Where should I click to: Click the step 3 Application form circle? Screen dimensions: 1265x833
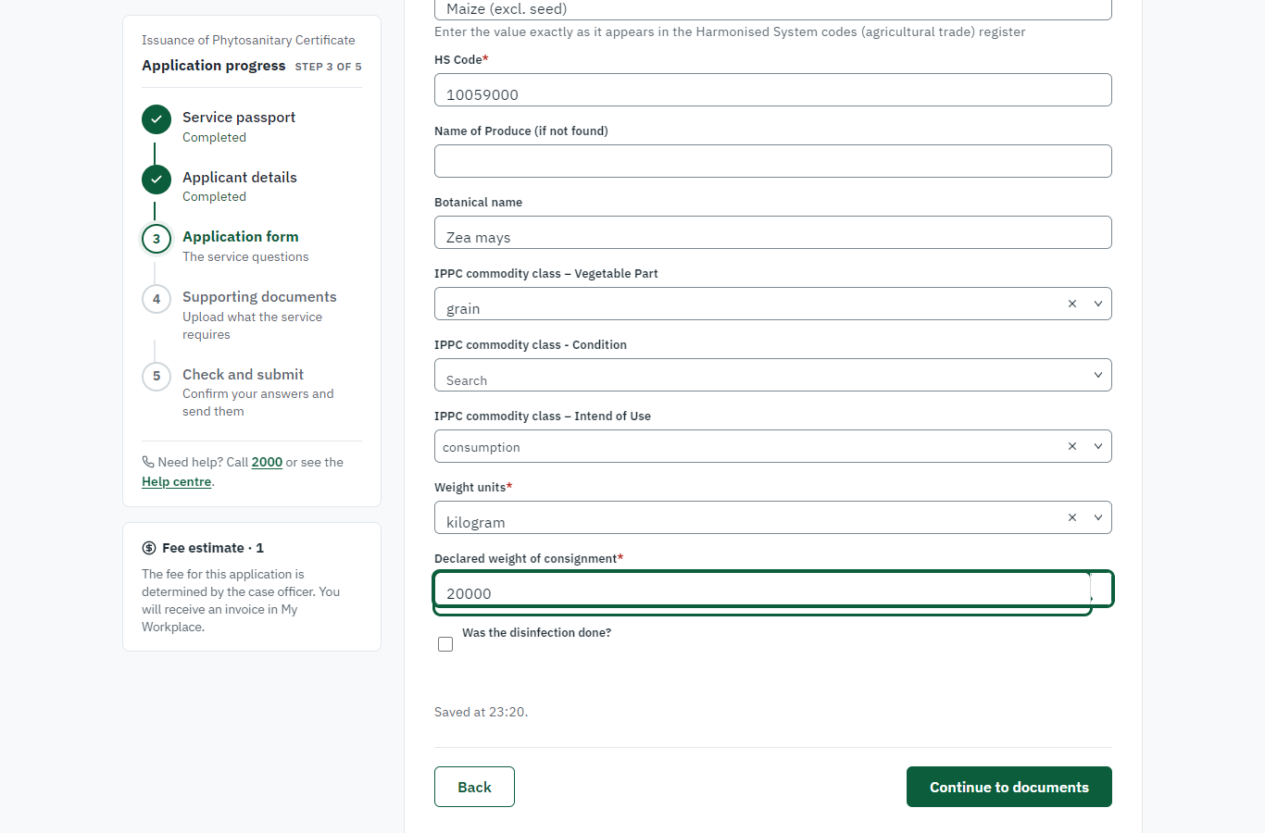click(157, 239)
